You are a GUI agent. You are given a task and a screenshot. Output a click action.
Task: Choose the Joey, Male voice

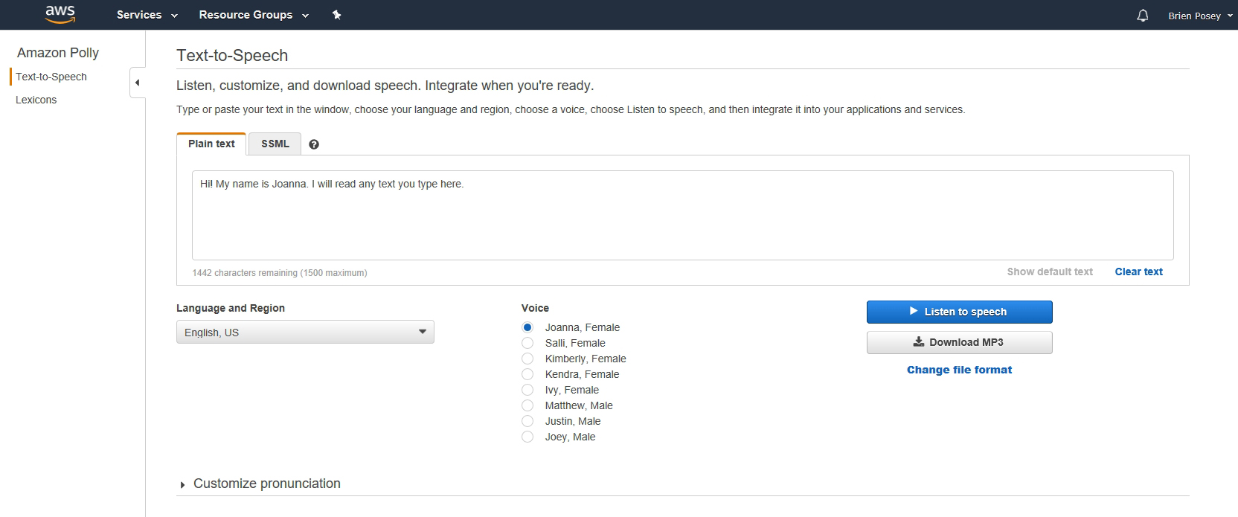point(527,437)
